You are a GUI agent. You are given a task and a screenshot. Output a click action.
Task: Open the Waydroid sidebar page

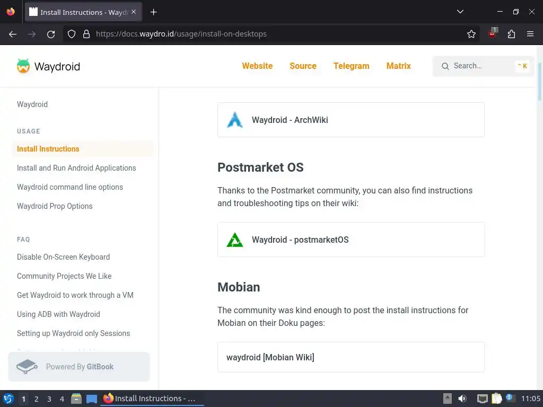[32, 104]
